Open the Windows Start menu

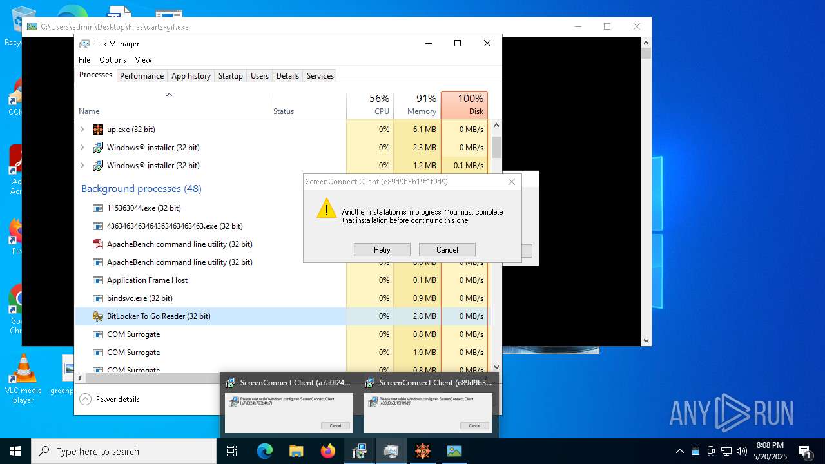[x=15, y=451]
